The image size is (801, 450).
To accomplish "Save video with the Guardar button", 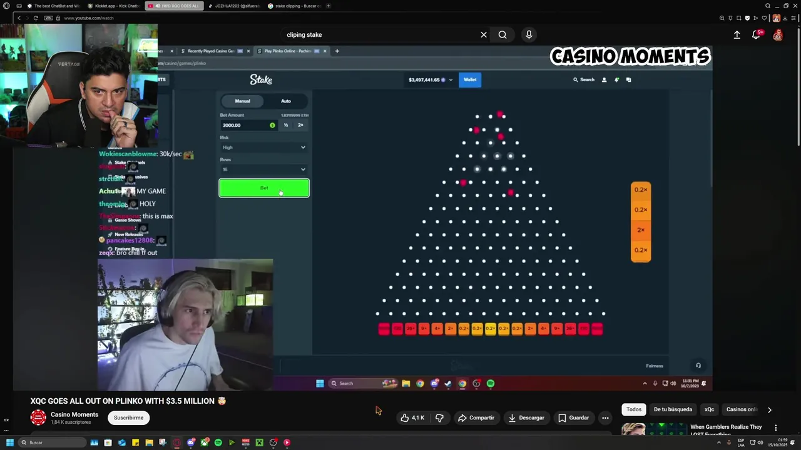I will [573, 417].
